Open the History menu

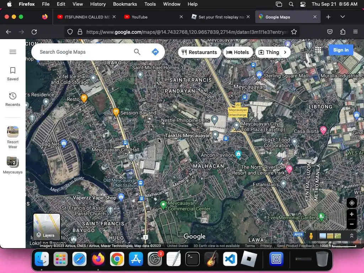(x=98, y=4)
